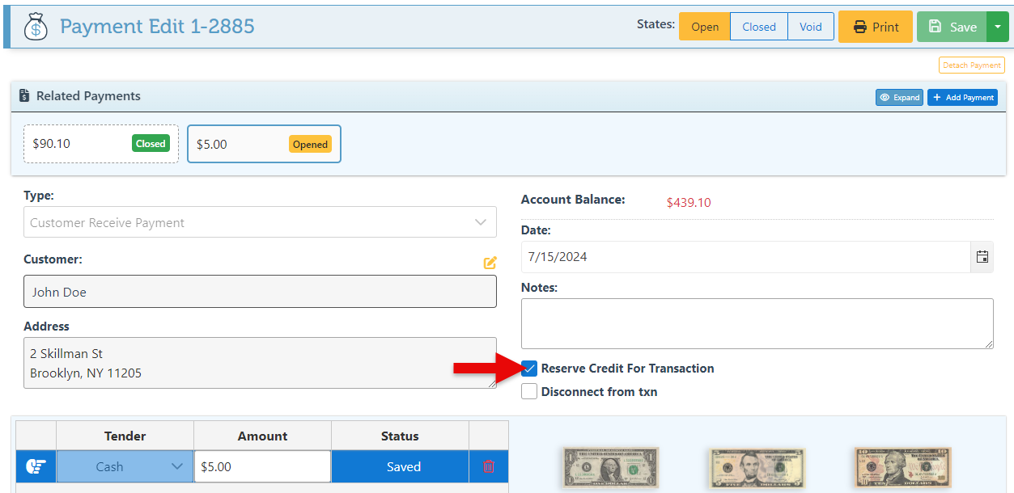This screenshot has width=1014, height=493.
Task: Click the one dollar bill image
Action: coord(610,468)
